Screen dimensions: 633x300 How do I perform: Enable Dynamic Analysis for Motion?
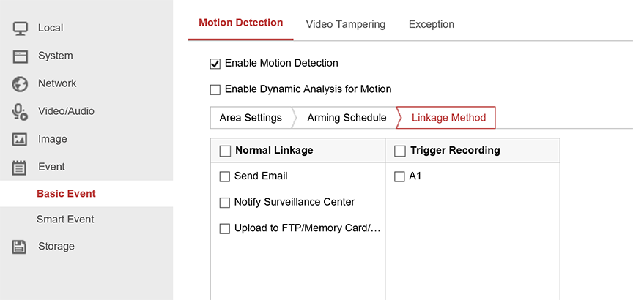(215, 90)
